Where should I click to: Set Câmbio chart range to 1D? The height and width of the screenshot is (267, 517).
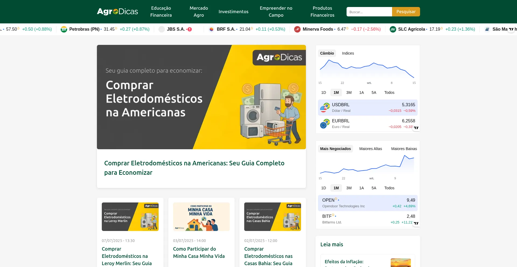point(324,92)
